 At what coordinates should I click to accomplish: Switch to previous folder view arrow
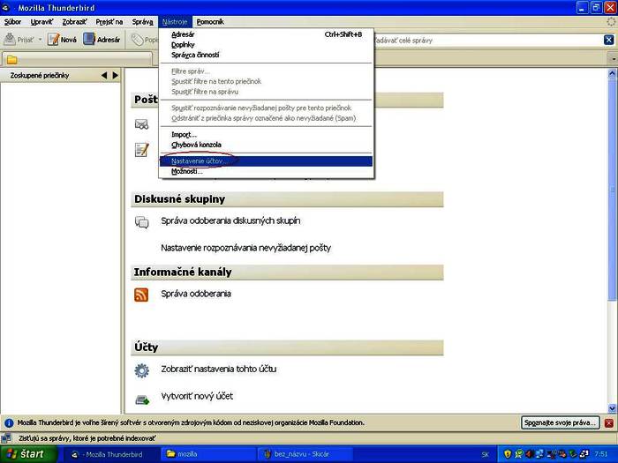(x=104, y=75)
